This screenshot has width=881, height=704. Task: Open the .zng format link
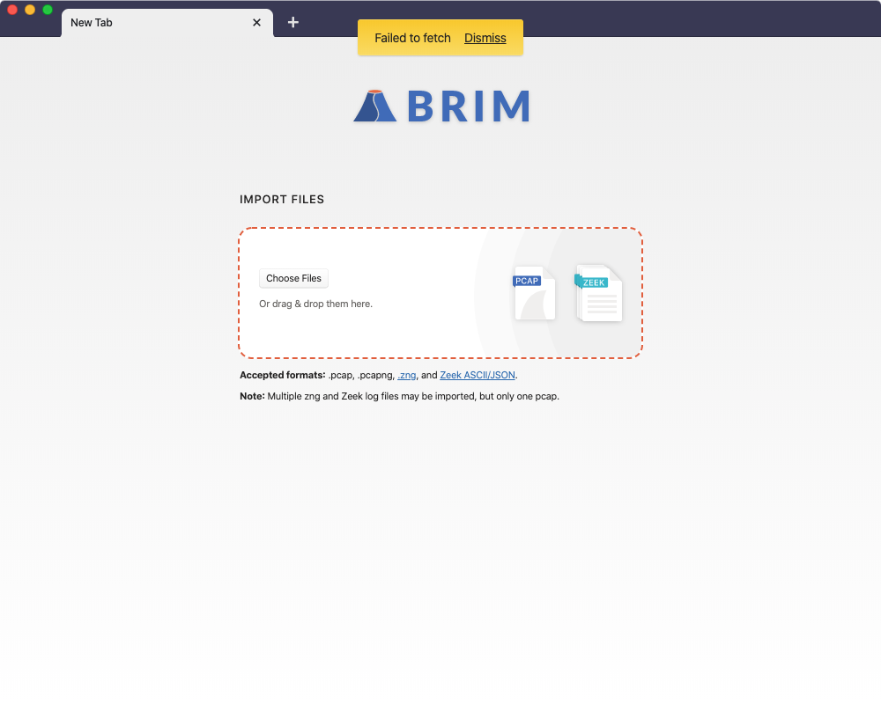pos(406,374)
